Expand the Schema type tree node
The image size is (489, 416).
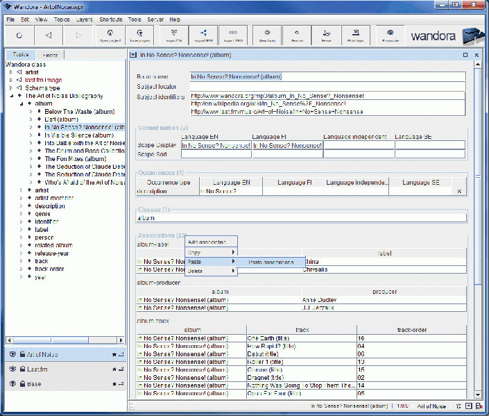click(x=10, y=88)
